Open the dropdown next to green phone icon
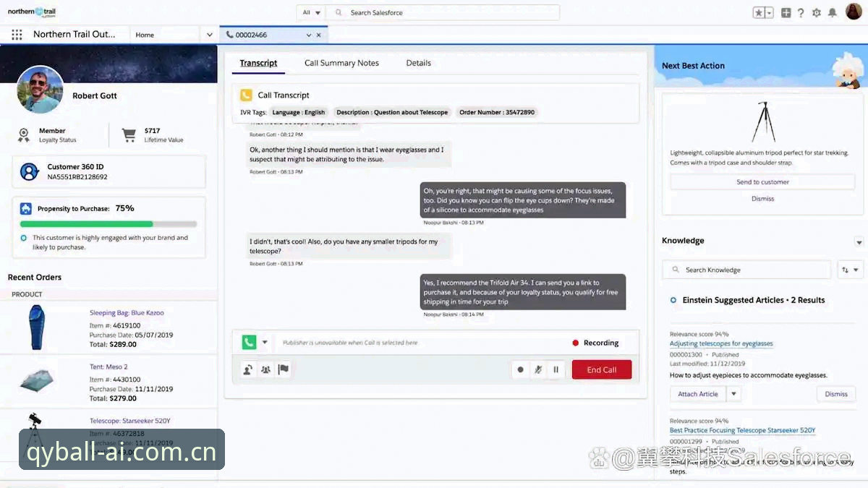This screenshot has width=868, height=488. 265,343
